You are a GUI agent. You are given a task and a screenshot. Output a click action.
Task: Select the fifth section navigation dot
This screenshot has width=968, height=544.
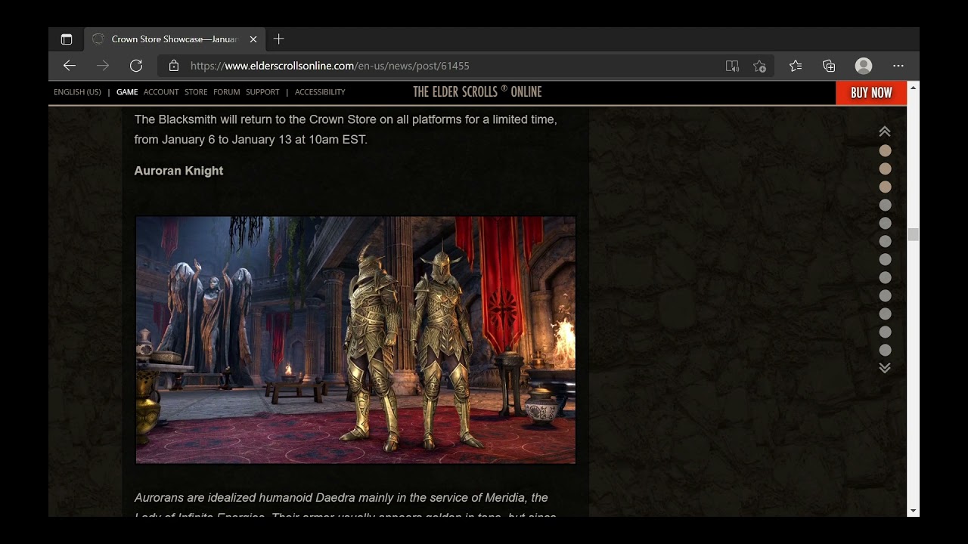tap(885, 223)
